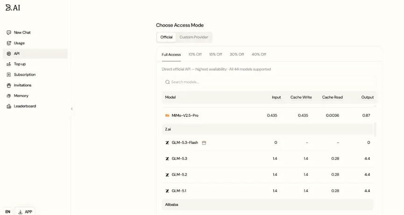Image resolution: width=404 pixels, height=215 pixels.
Task: Click the Z logo beside GLM-5.2
Action: tap(167, 175)
